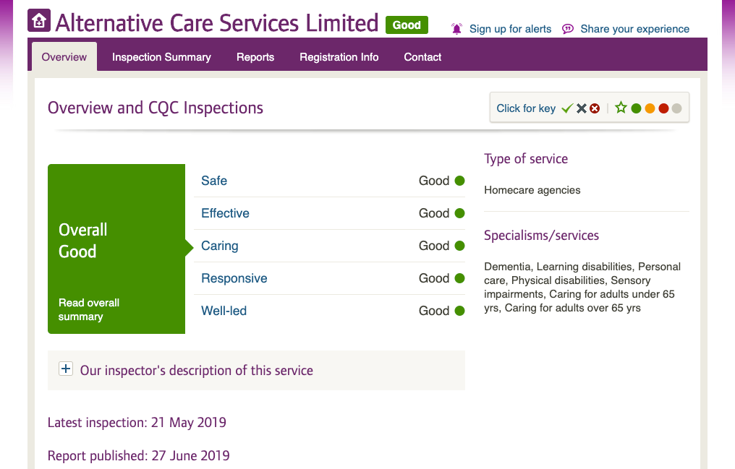Click the green checkmark in key box
Screen dimensions: 735x469
[567, 108]
